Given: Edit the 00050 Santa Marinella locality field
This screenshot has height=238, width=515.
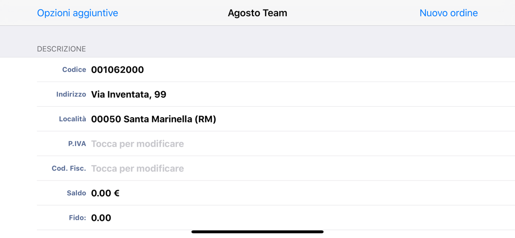Looking at the screenshot, I should [x=153, y=119].
